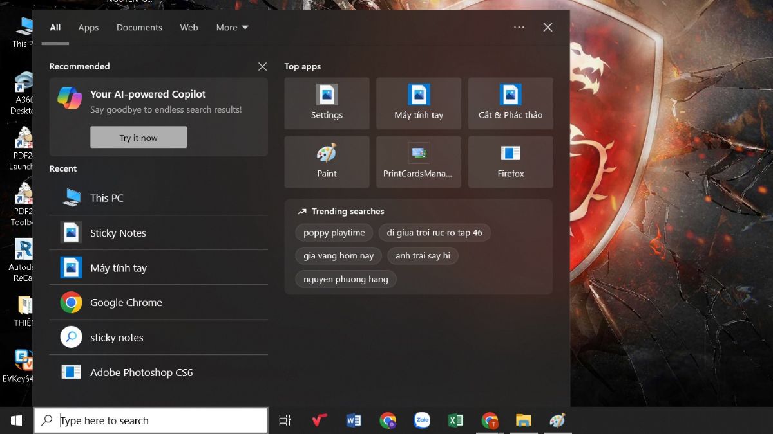Search trending topic 'gia vang hom nay'
The width and height of the screenshot is (773, 434).
pos(339,256)
